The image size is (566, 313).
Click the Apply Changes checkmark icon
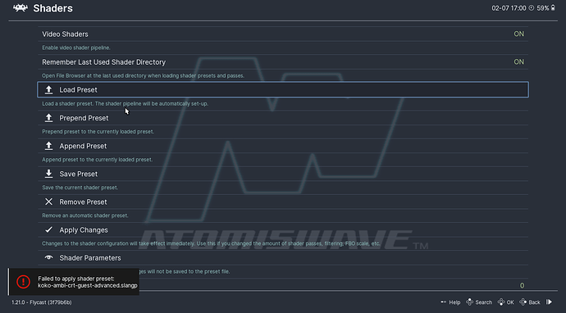48,229
